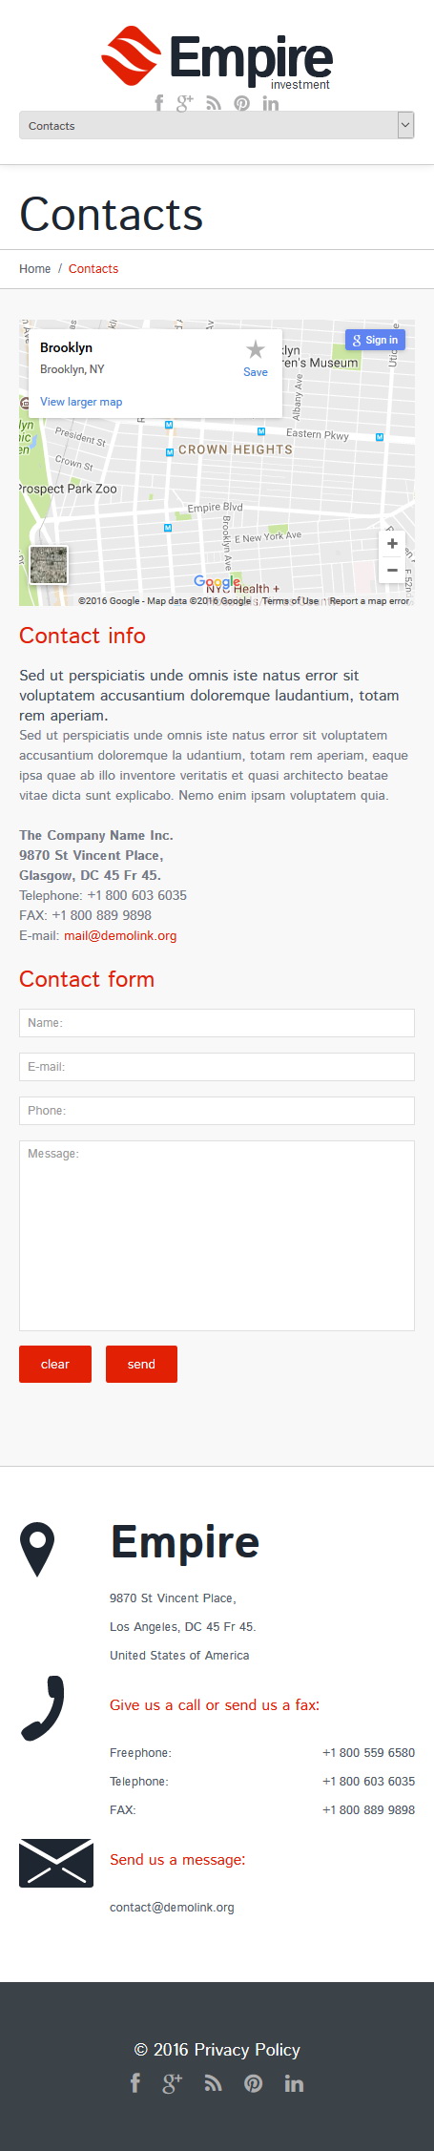
Task: Click into the Message text area
Action: pyautogui.click(x=217, y=1235)
